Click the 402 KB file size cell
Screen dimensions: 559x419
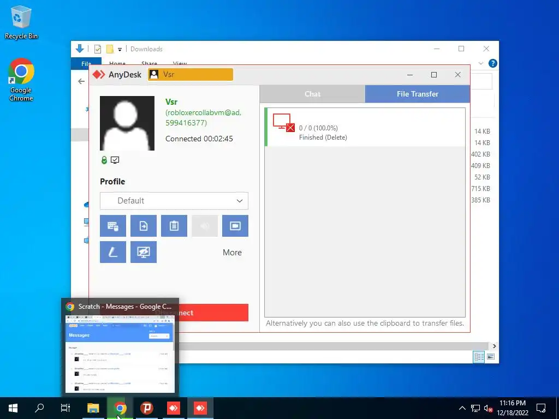click(480, 154)
